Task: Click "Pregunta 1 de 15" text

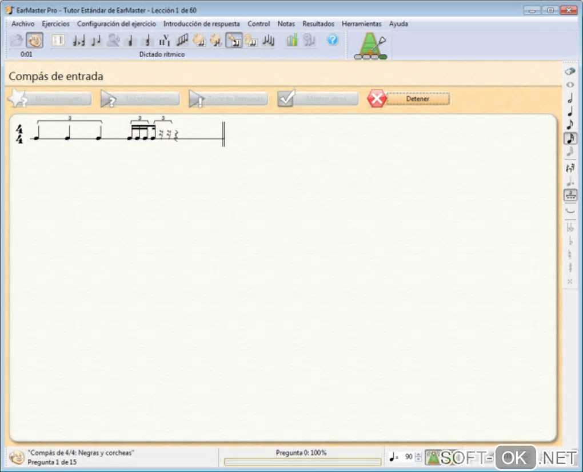Action: tap(52, 462)
